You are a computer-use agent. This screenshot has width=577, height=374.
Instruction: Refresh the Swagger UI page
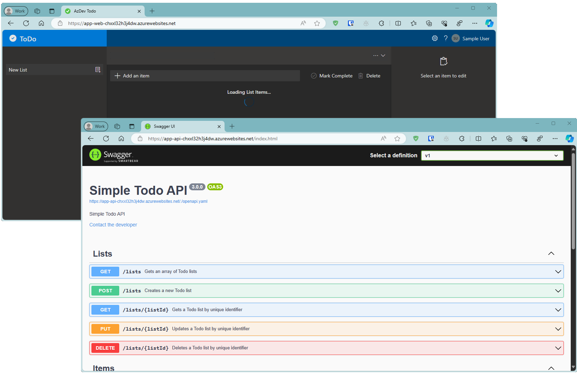pos(106,139)
